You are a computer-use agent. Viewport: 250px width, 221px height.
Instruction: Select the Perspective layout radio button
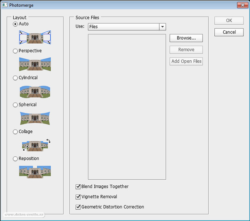click(15, 51)
